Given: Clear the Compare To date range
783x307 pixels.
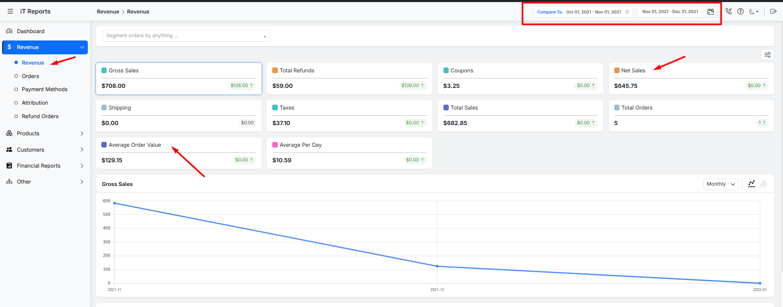Looking at the screenshot, I should 627,12.
